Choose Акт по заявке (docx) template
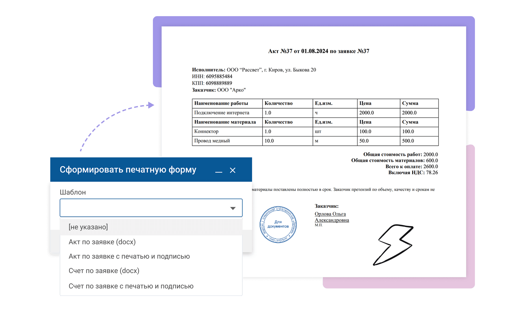Image resolution: width=518 pixels, height=324 pixels. click(102, 242)
